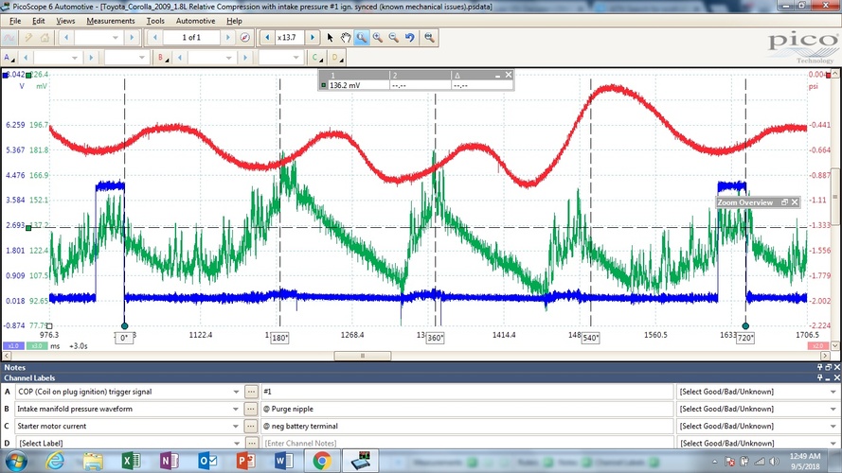
Task: Close the Zoom Overview panel
Action: coord(795,202)
